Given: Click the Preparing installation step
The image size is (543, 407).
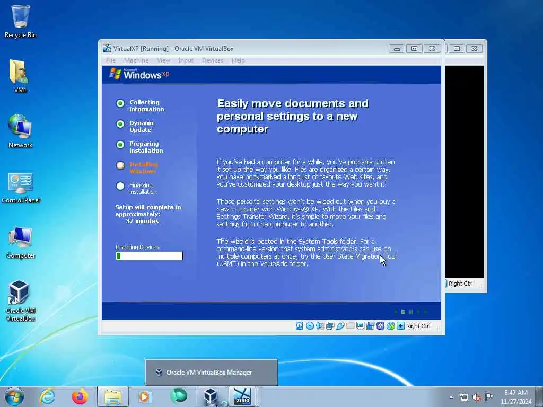Looking at the screenshot, I should [x=139, y=147].
